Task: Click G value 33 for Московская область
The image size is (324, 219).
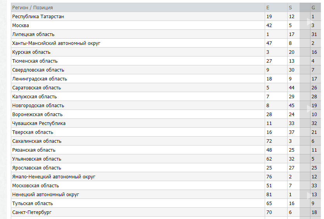Action: click(x=314, y=186)
